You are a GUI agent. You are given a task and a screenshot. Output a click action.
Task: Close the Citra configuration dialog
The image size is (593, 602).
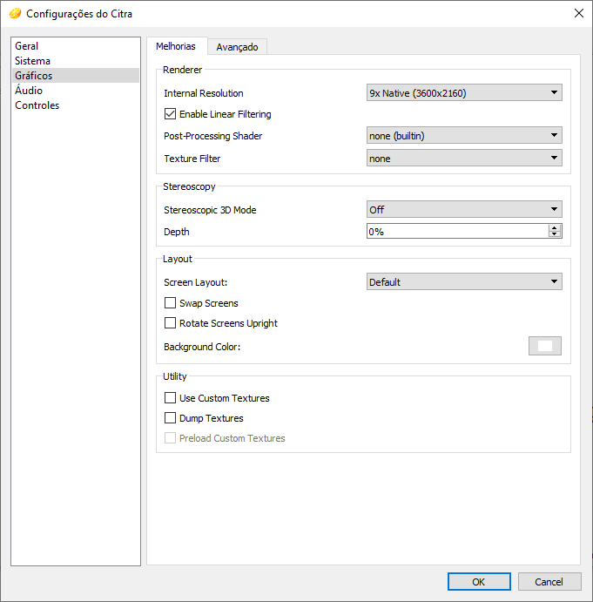(x=579, y=13)
